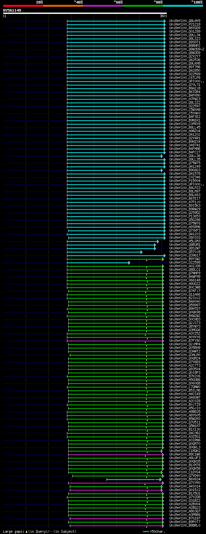Open hit UniRef100_Q39617
Viewport: 206px width, 534px height.
coord(185,255)
